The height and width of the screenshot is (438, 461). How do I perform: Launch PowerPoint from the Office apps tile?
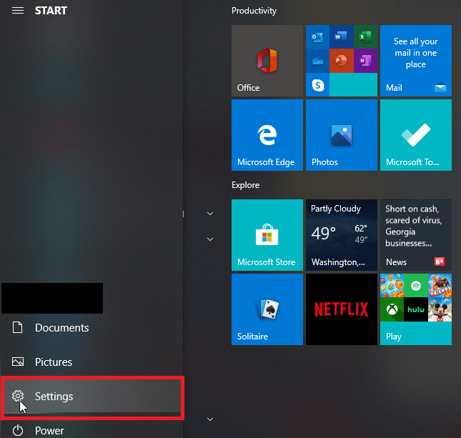[x=342, y=61]
